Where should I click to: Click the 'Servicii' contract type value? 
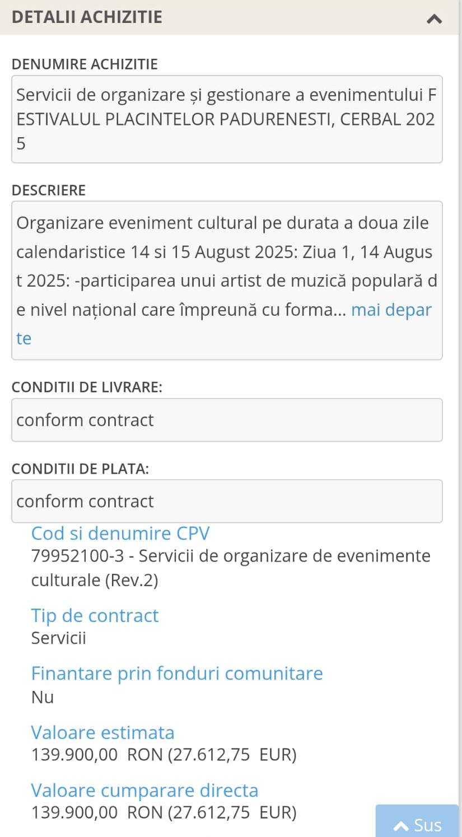(x=58, y=638)
